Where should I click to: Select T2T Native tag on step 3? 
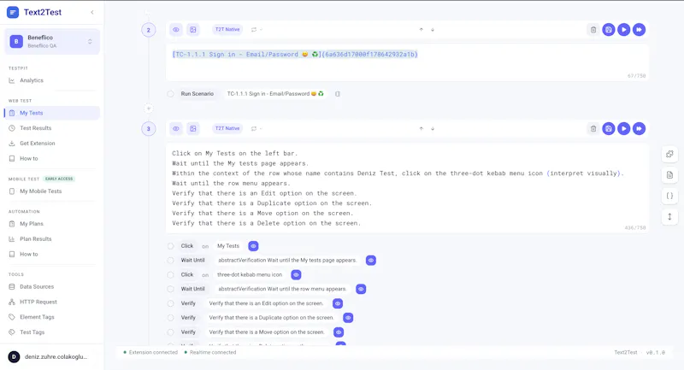227,128
